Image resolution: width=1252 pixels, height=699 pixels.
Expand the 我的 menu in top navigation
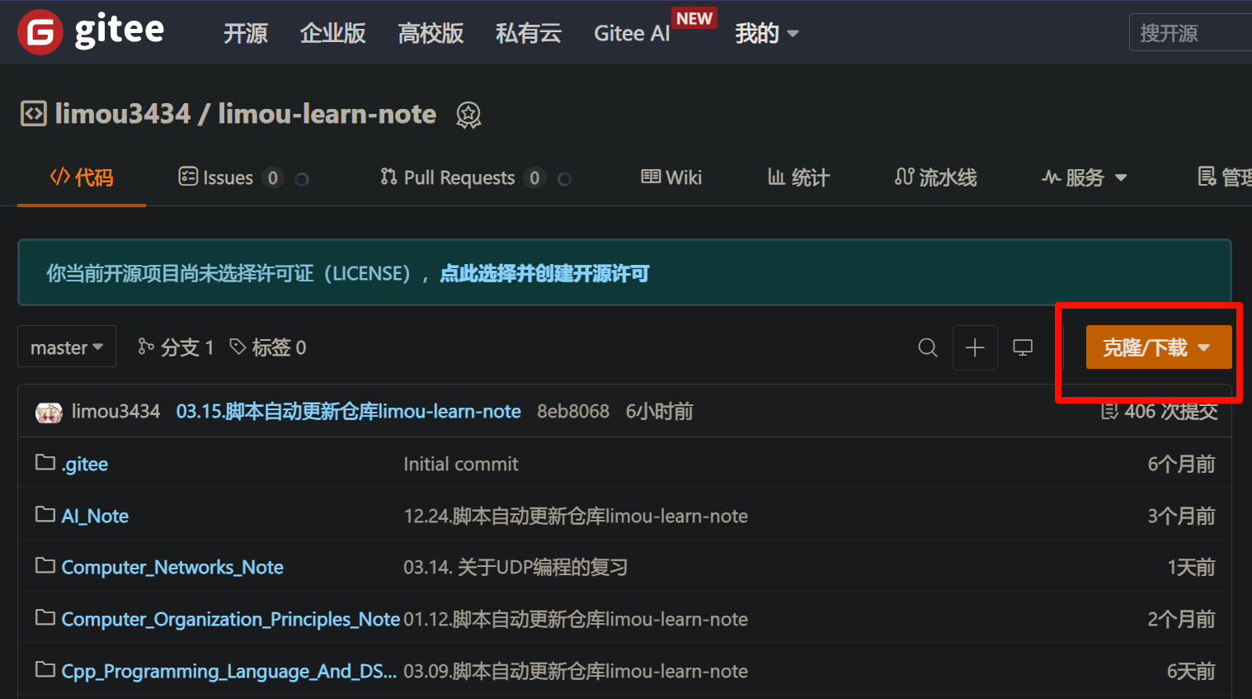[x=766, y=33]
